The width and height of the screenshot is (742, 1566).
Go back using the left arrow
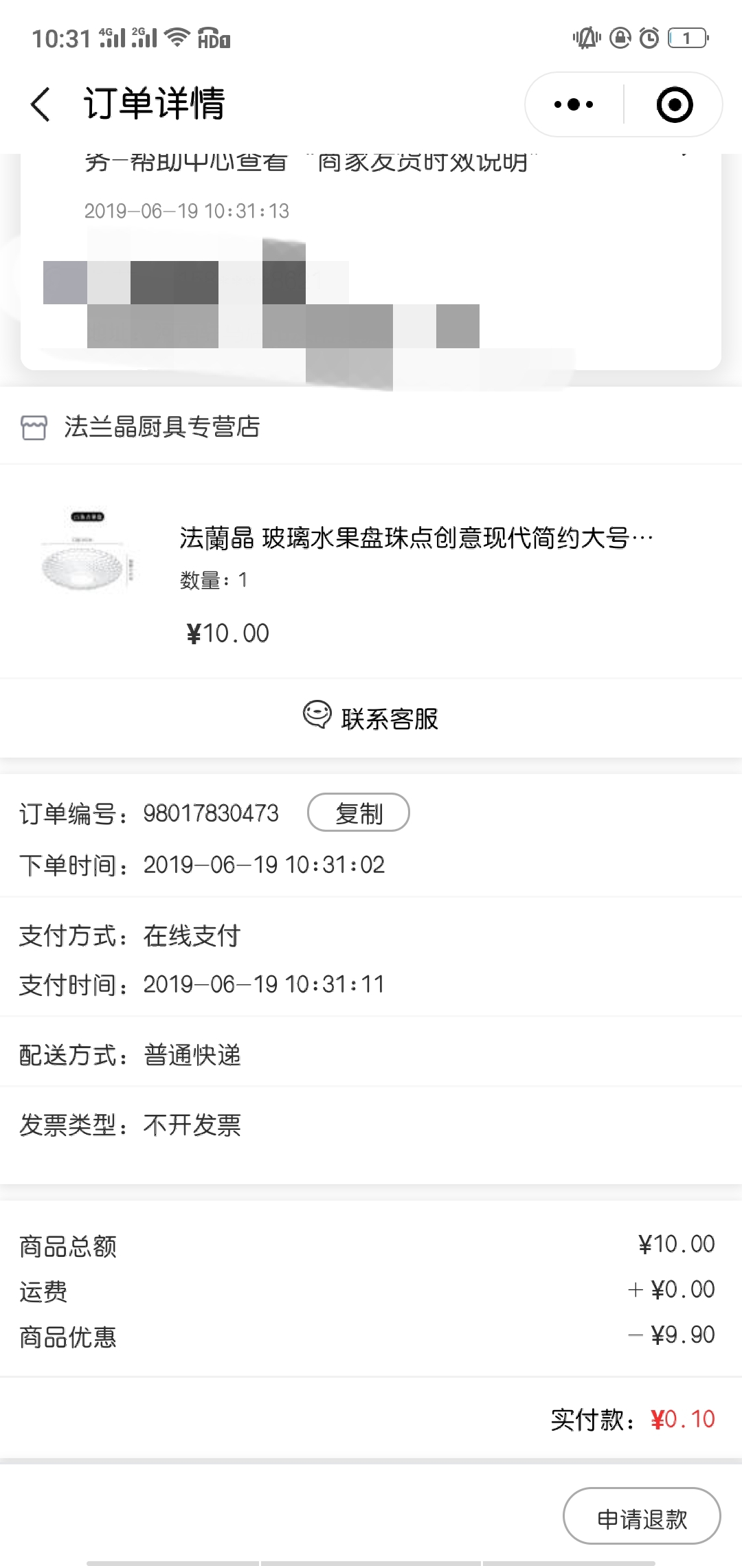41,104
